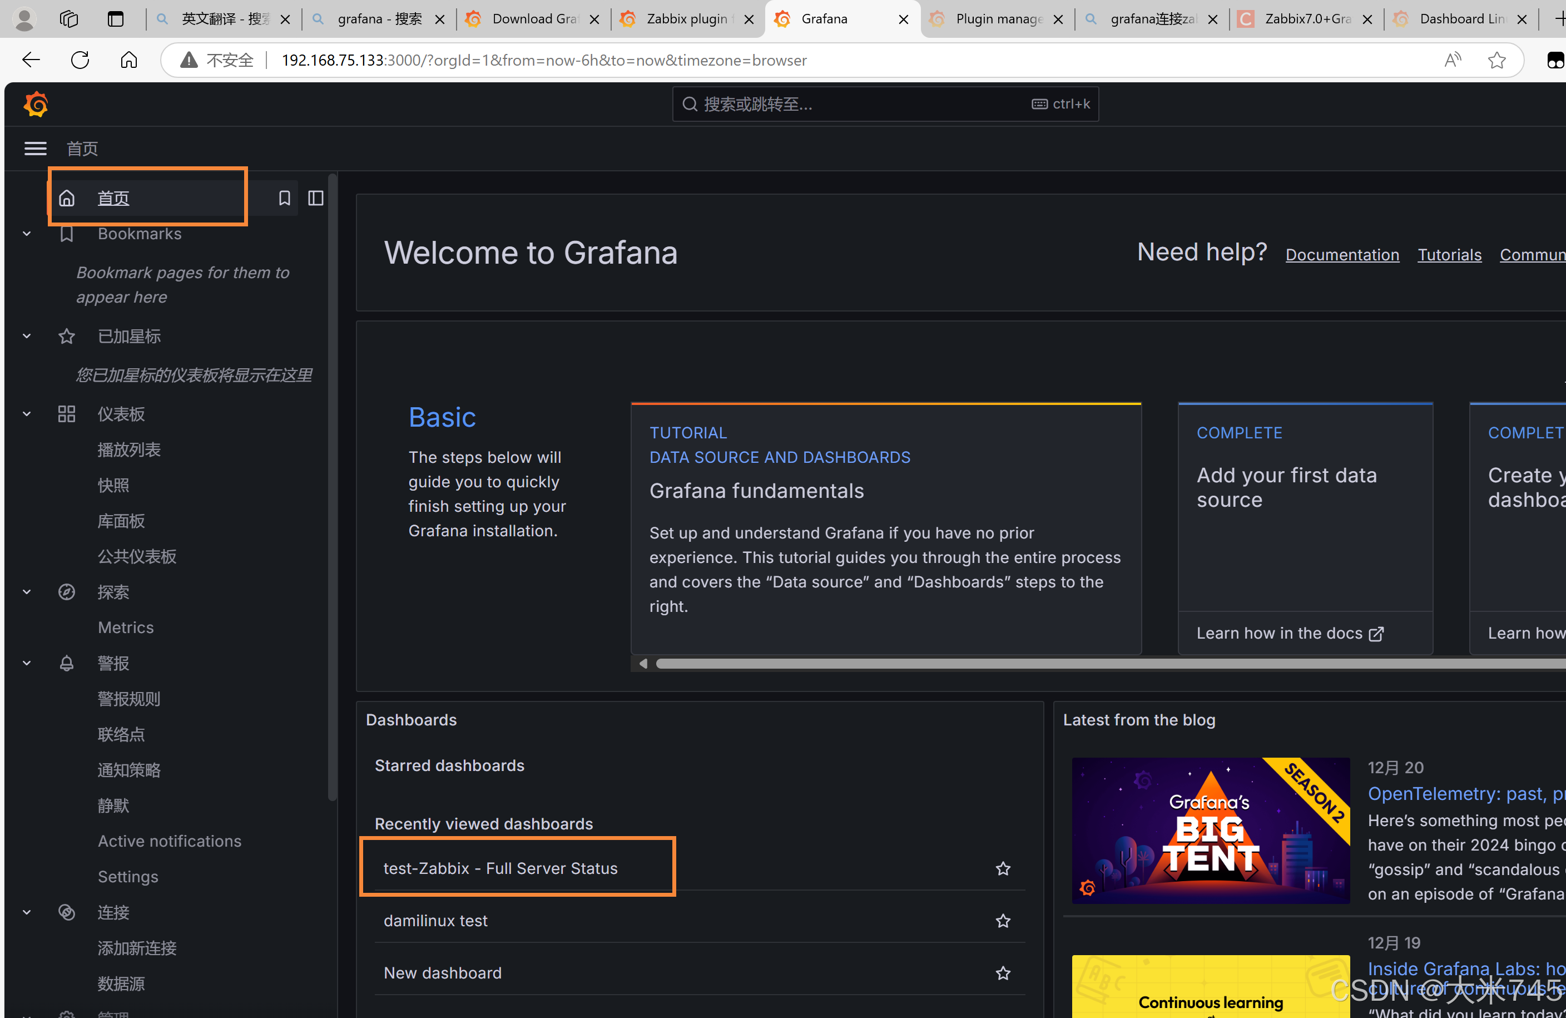Switch to the Zabbix plugin browser tab
The image size is (1566, 1018).
[x=687, y=19]
